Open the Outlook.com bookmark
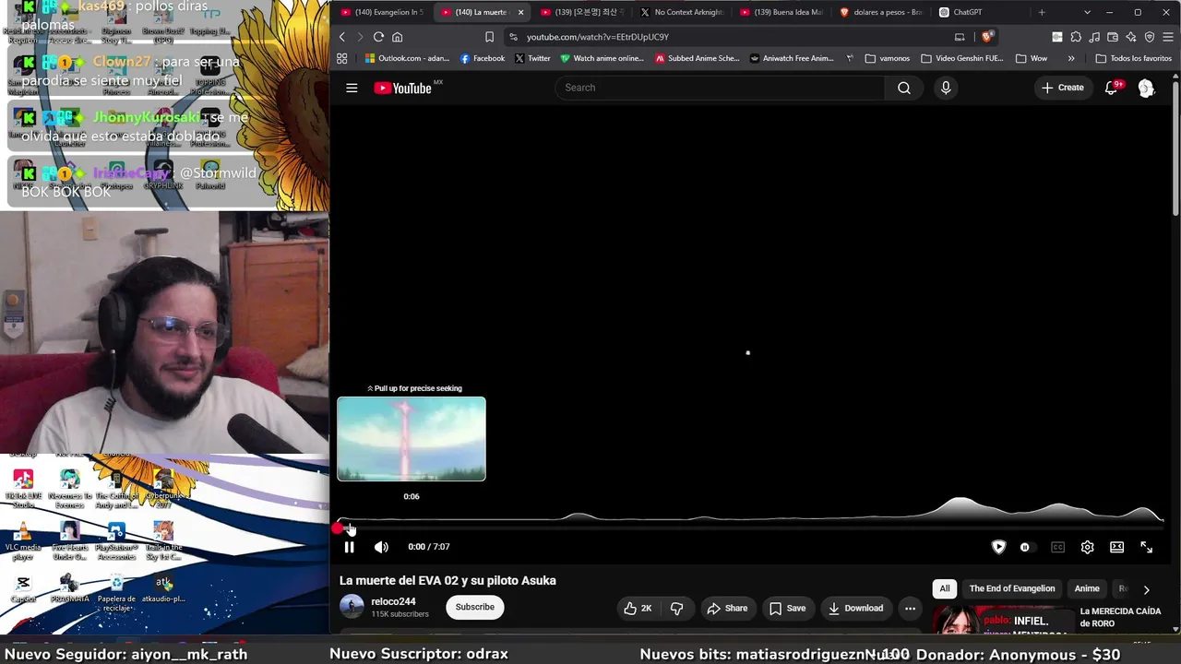Viewport: 1181px width, 664px height. click(407, 58)
